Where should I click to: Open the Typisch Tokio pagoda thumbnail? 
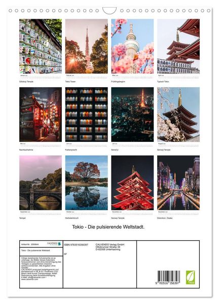click(x=178, y=46)
